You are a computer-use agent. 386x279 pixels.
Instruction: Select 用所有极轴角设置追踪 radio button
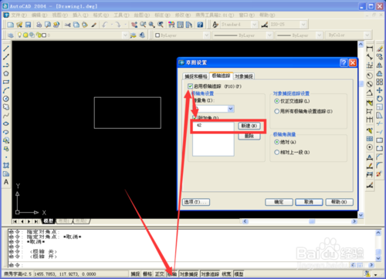click(276, 112)
